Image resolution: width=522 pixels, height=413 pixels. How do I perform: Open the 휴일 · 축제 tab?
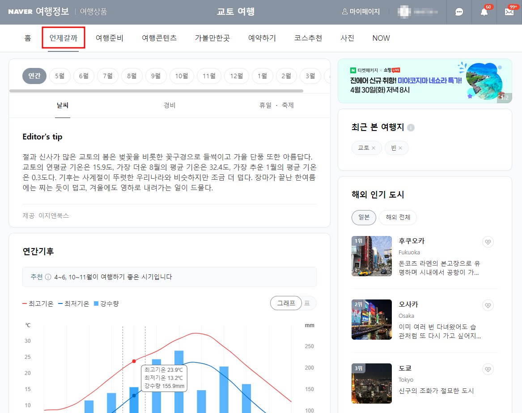tap(276, 105)
